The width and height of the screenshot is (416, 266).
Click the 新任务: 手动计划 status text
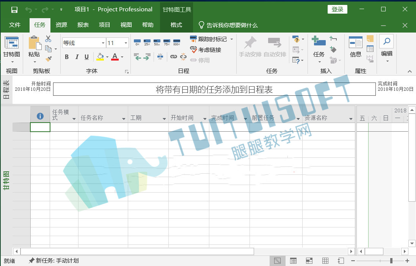(54, 261)
